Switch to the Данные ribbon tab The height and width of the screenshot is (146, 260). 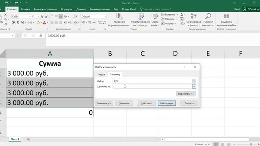point(81,9)
